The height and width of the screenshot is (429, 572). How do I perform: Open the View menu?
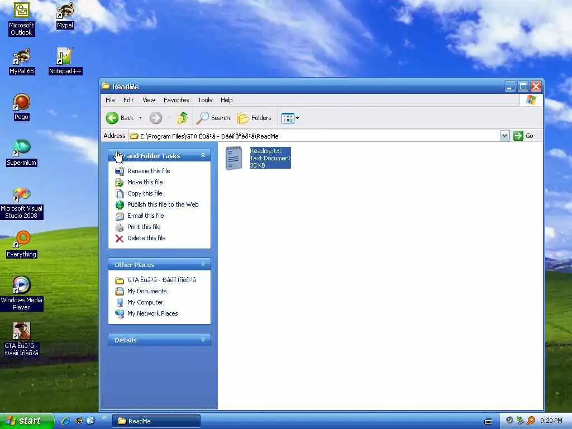pos(149,100)
